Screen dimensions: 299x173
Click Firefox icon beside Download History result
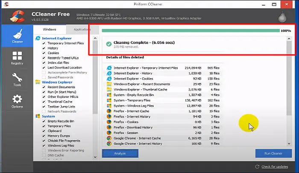pos(109,127)
